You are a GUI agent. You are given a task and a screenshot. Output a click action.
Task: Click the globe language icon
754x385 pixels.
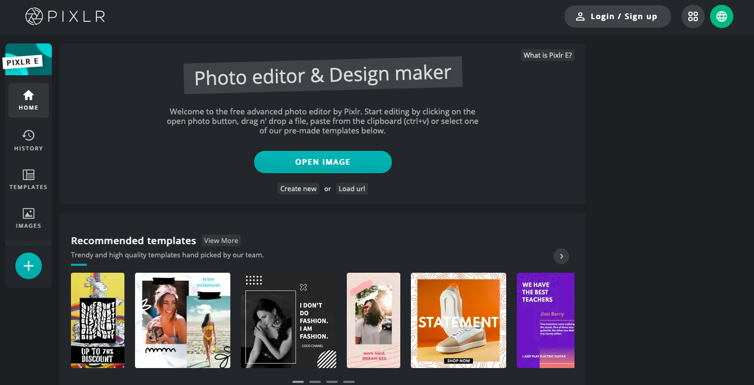721,16
